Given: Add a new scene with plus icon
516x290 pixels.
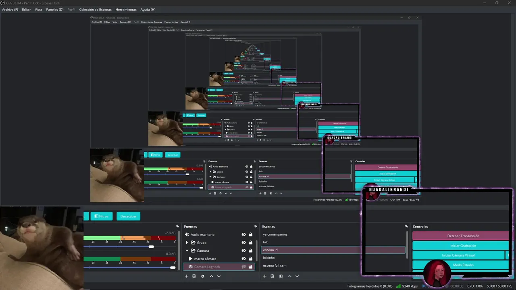Looking at the screenshot, I should pyautogui.click(x=264, y=276).
